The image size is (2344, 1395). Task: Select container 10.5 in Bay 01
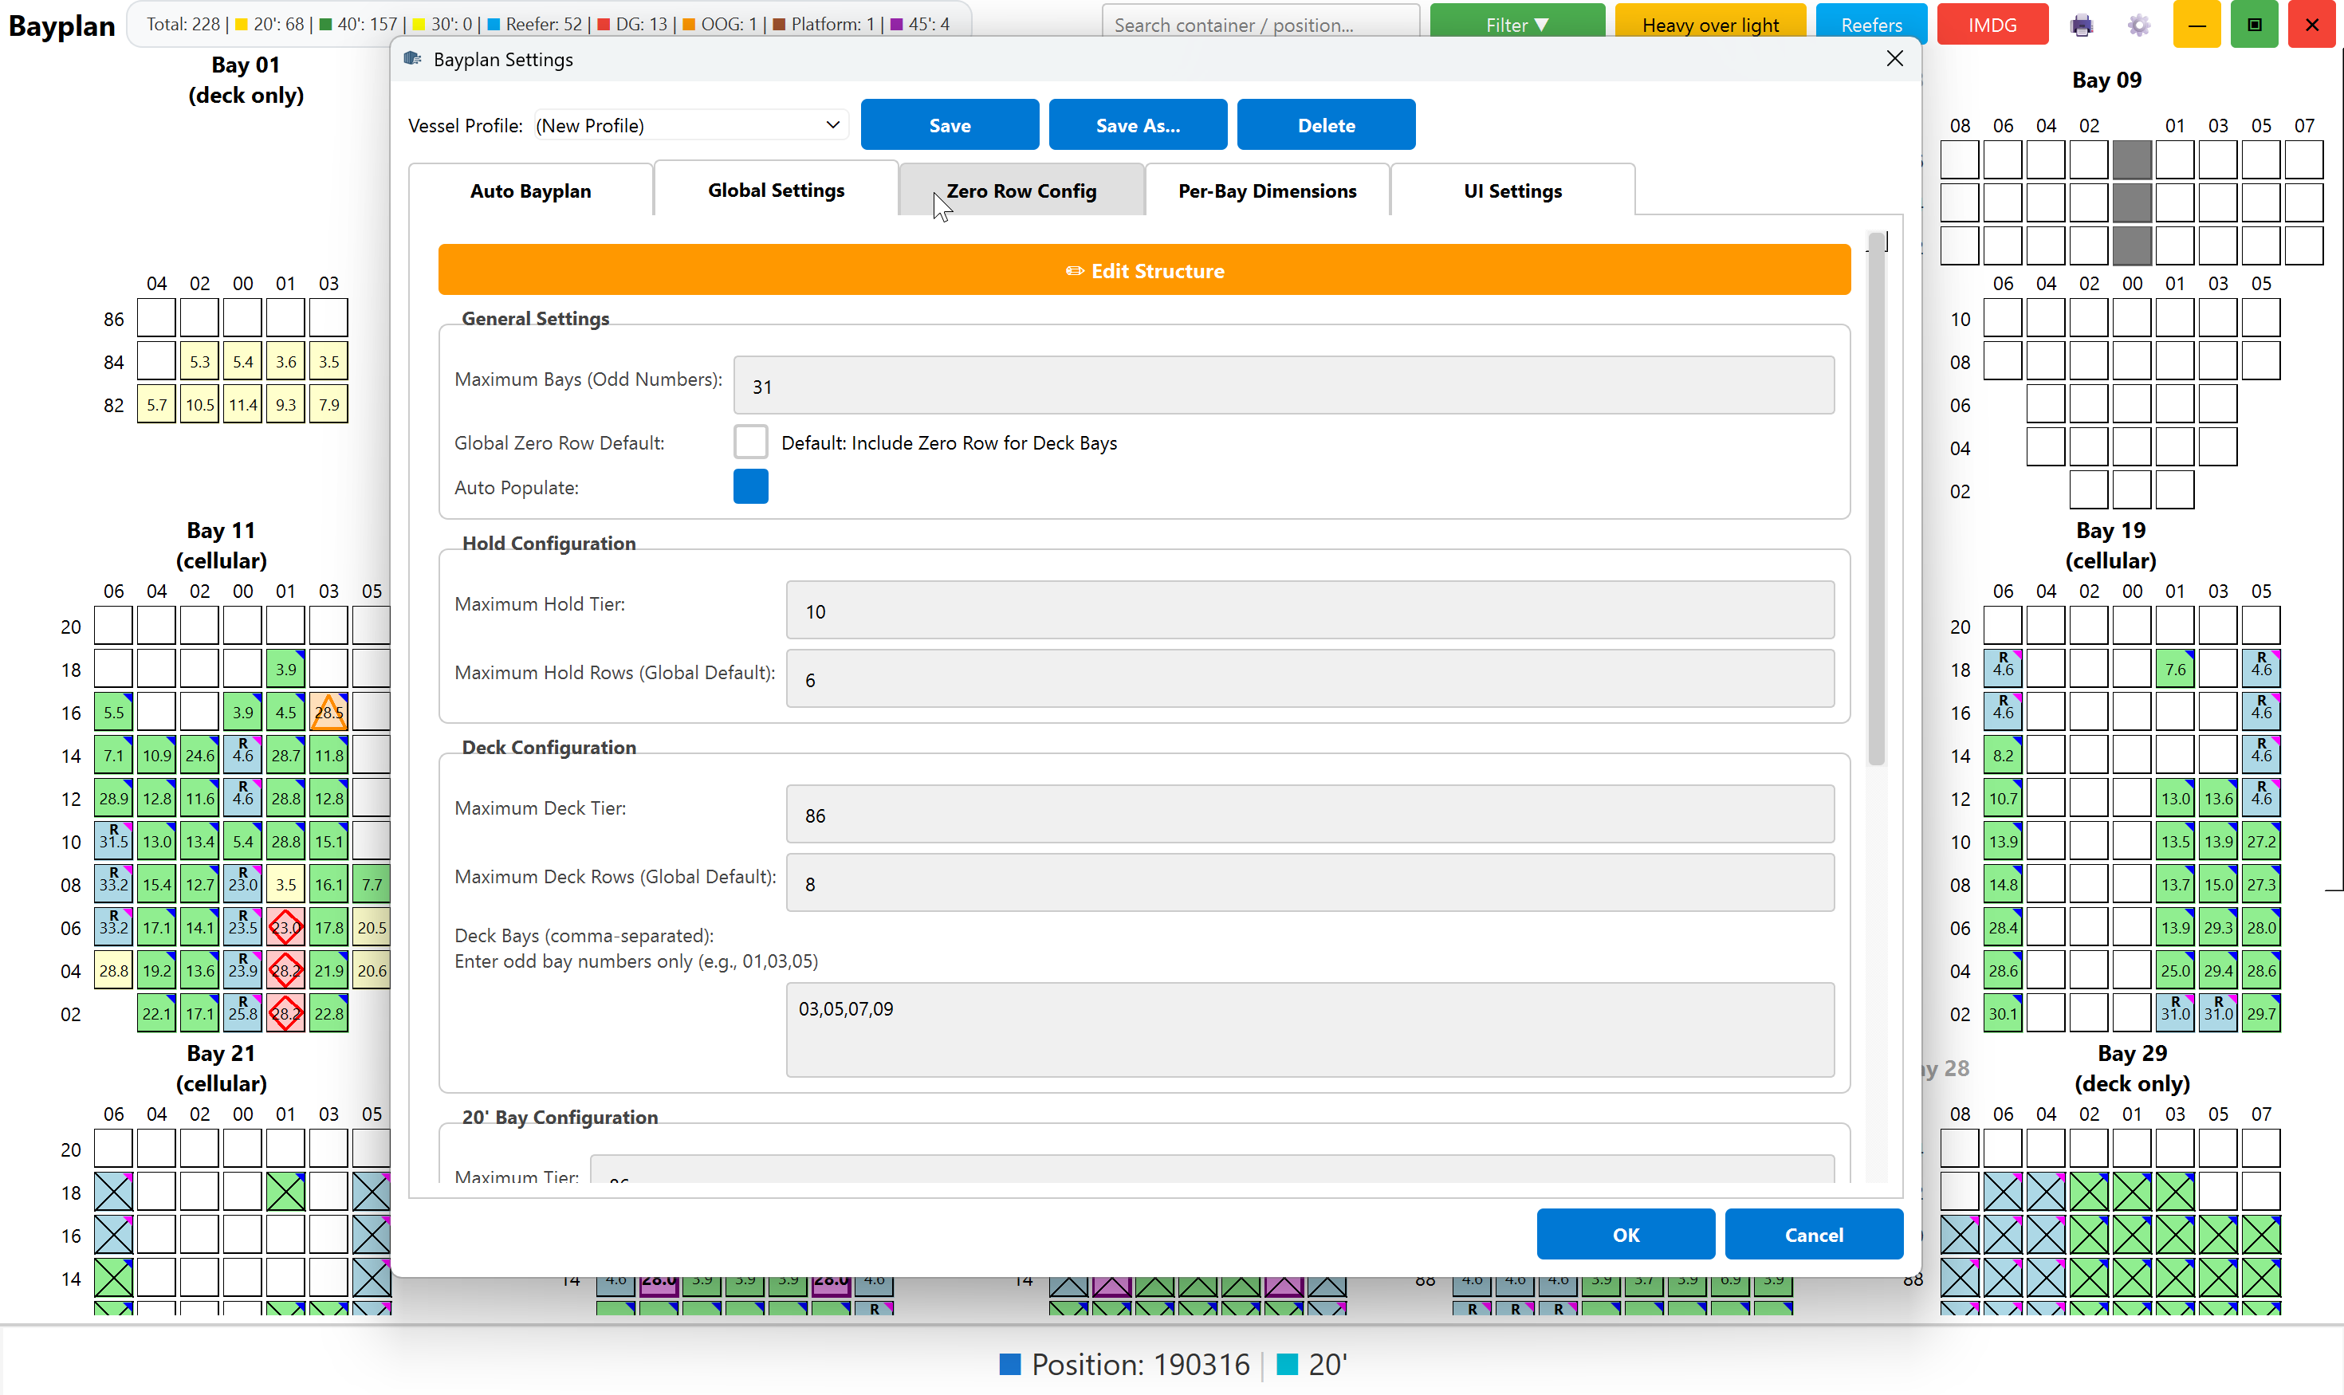[199, 405]
